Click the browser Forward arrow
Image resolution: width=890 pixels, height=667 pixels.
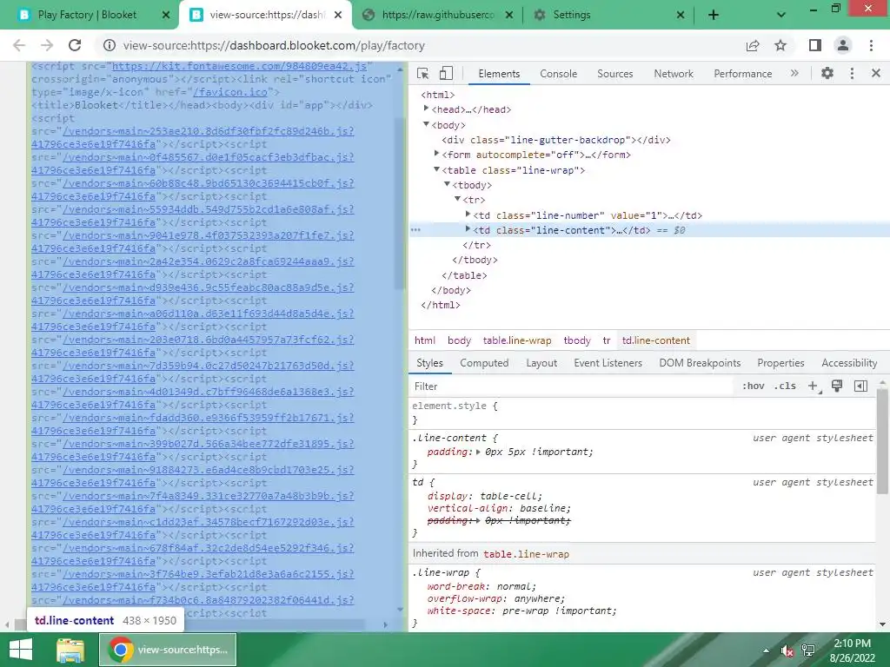[47, 45]
